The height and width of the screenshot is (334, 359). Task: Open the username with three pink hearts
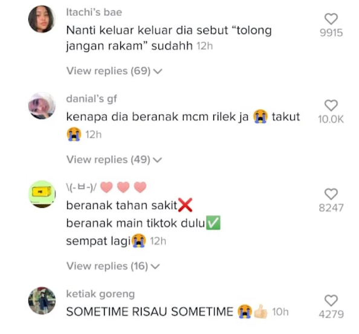tap(106, 187)
